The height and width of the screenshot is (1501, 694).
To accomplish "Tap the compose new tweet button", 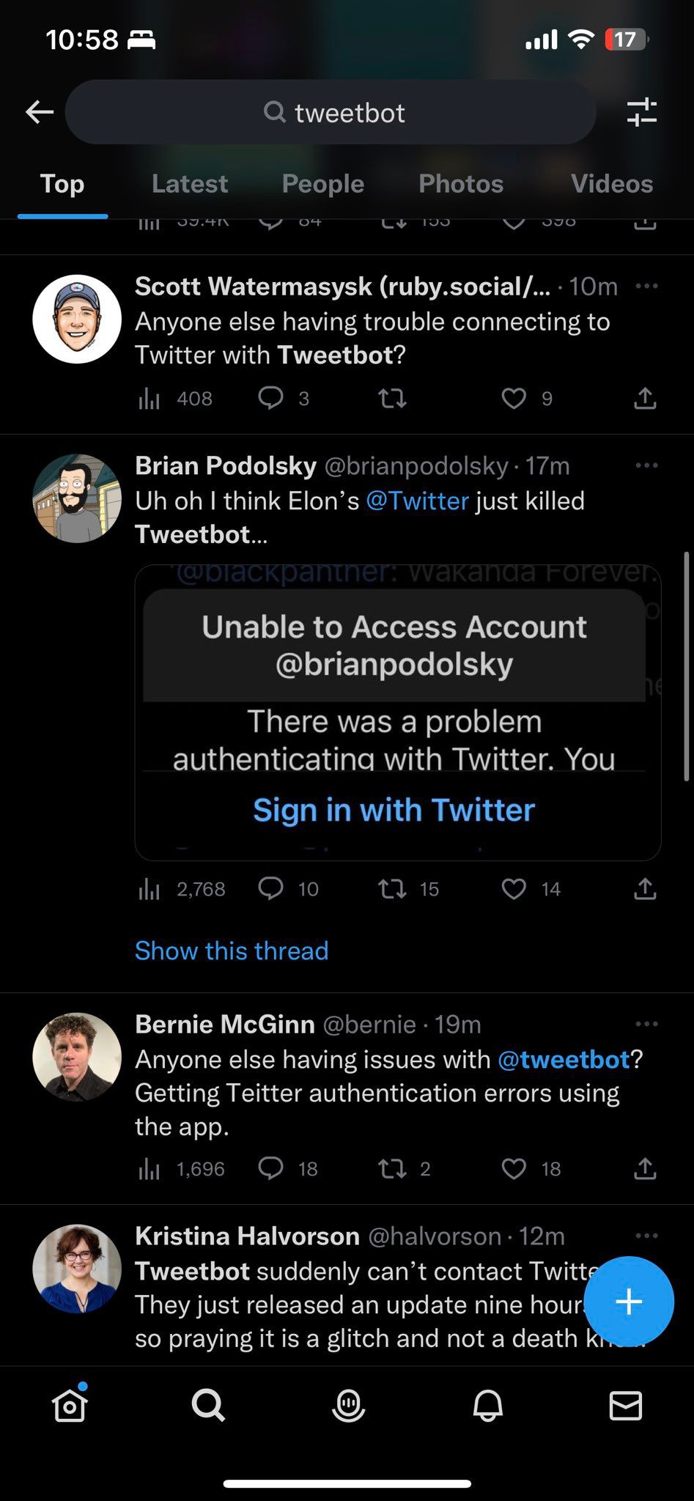I will coord(629,1302).
